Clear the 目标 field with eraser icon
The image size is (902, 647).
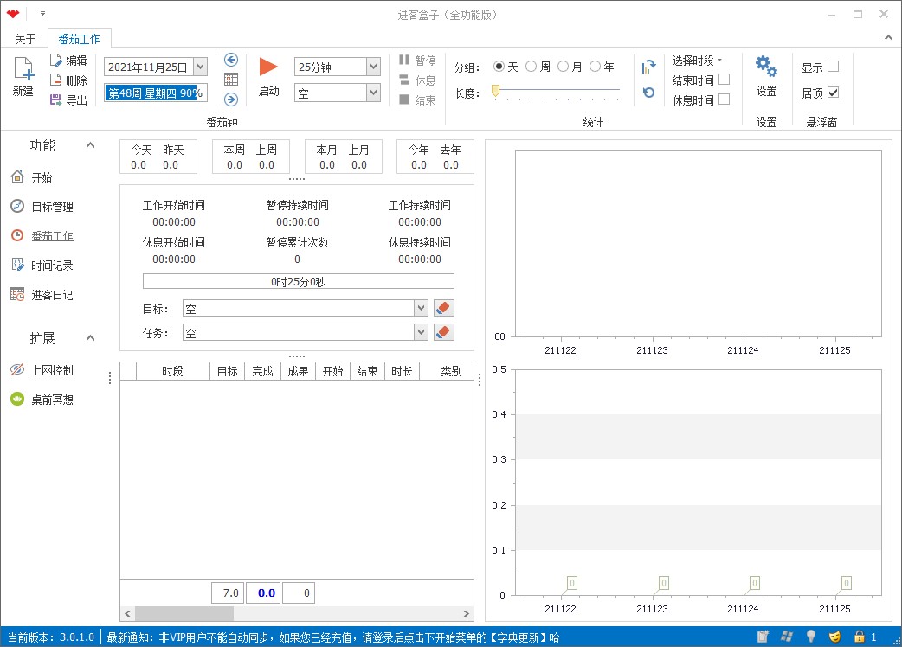click(442, 308)
